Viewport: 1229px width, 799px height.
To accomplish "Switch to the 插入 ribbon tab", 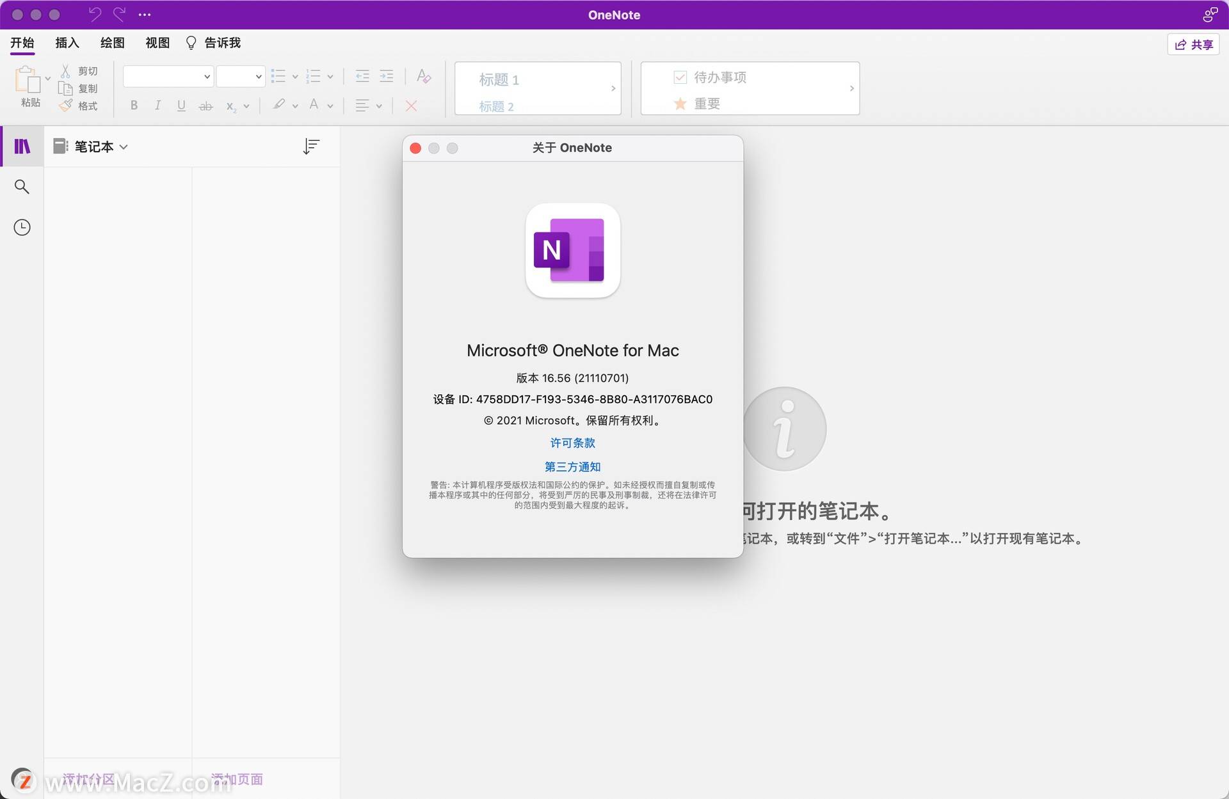I will [67, 42].
